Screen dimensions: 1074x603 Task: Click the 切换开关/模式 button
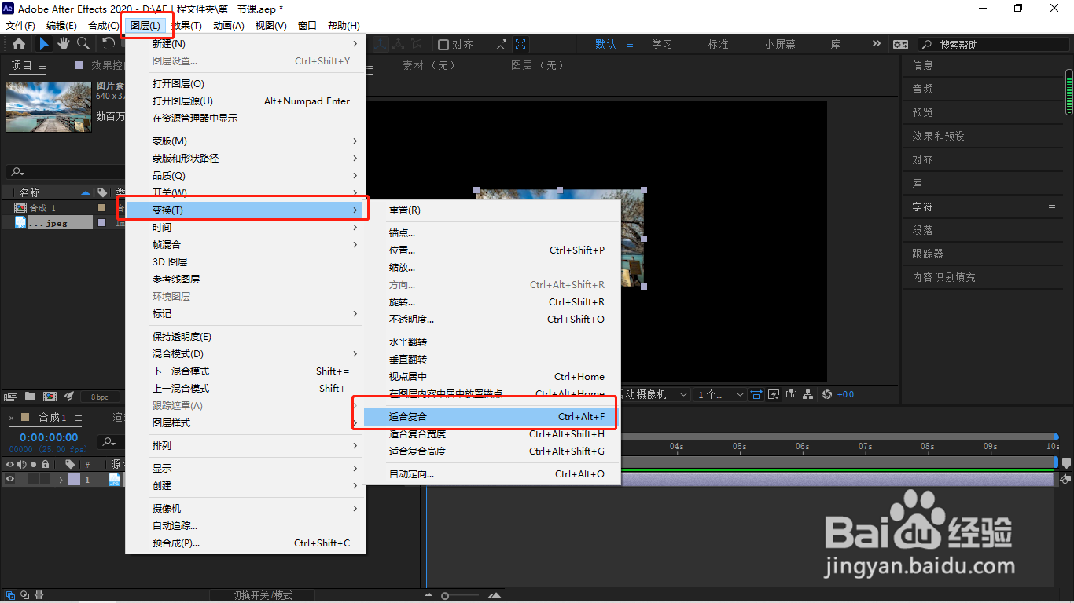tap(263, 594)
